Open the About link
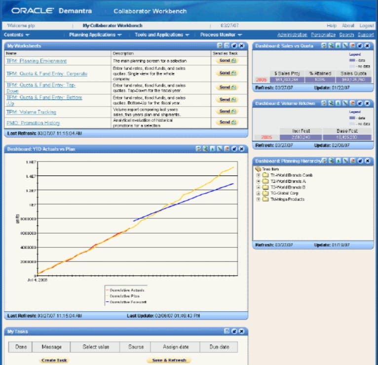 point(348,25)
